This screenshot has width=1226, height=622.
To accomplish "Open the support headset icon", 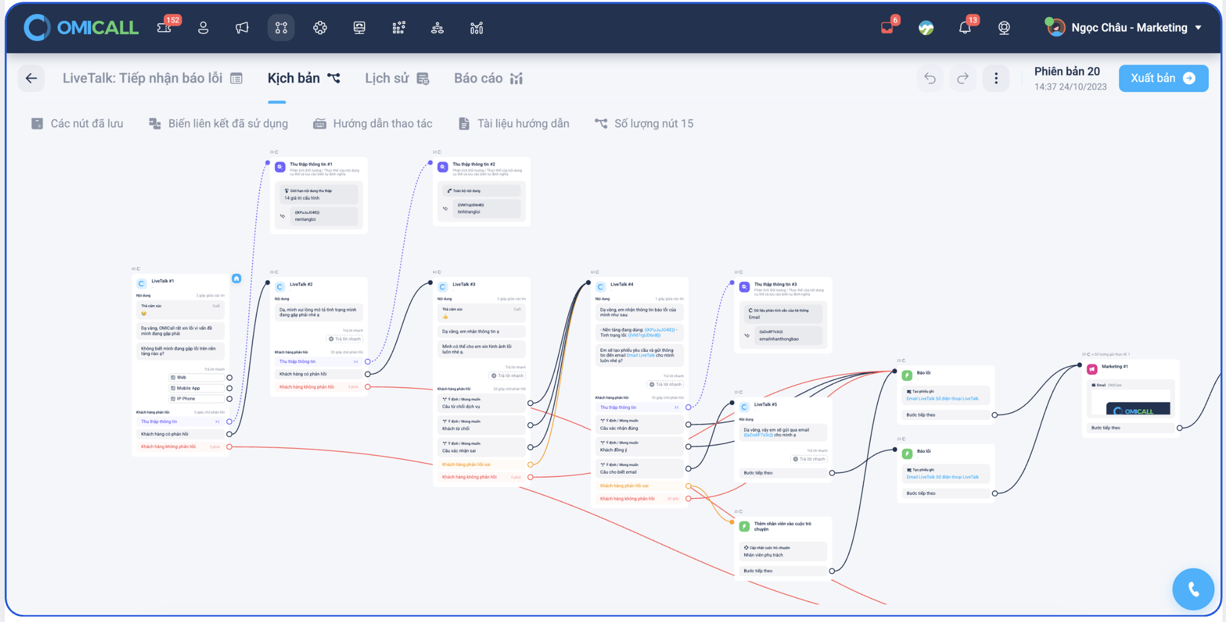I will click(x=1004, y=28).
